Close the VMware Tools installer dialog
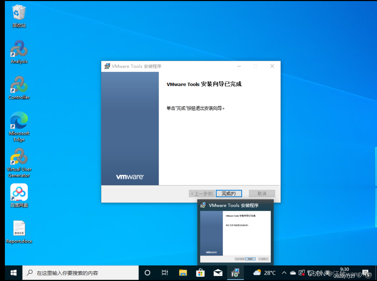 (272, 66)
